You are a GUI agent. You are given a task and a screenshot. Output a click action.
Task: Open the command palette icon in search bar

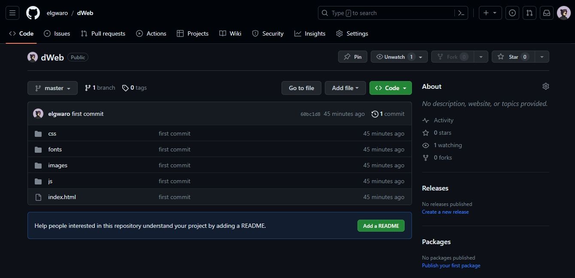(x=461, y=13)
